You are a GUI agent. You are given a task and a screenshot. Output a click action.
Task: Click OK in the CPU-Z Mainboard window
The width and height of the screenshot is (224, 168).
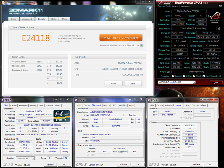[138, 165]
